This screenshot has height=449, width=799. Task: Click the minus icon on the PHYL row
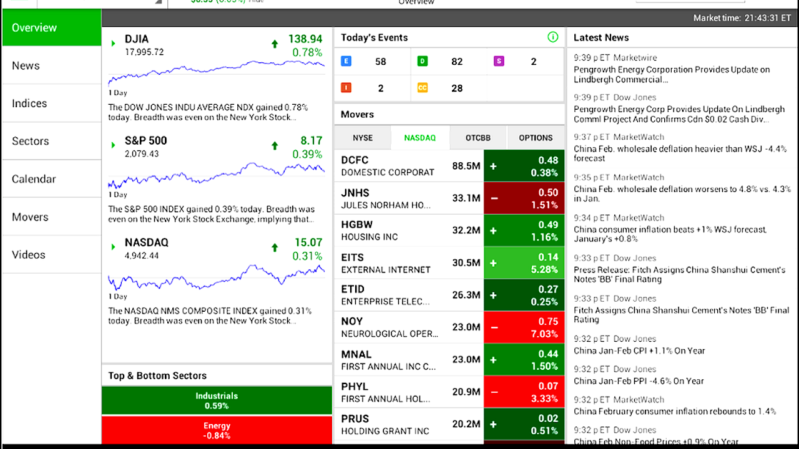494,392
